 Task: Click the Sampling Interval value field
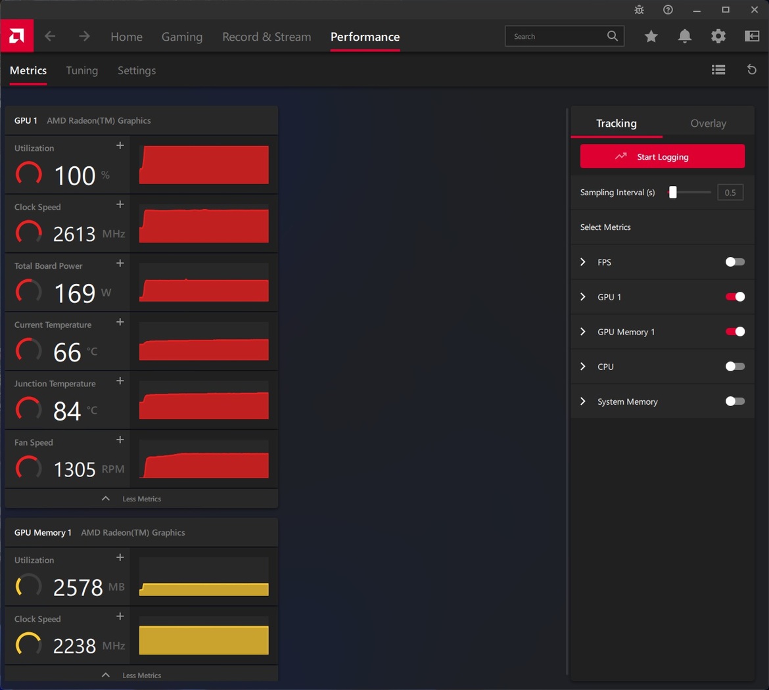click(x=730, y=193)
